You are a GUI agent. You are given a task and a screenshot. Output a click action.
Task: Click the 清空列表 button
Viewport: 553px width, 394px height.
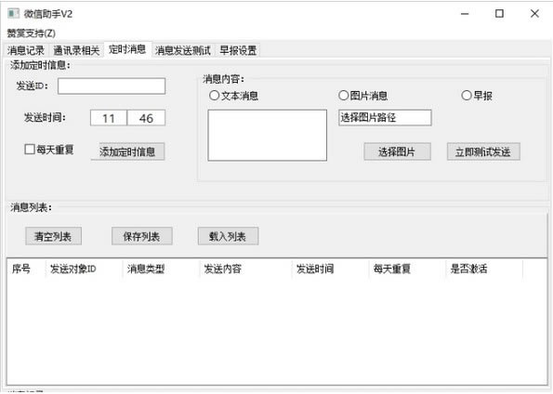pos(53,236)
